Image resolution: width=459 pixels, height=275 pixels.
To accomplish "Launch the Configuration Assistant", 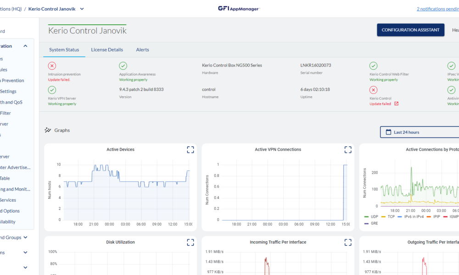I will click(410, 30).
